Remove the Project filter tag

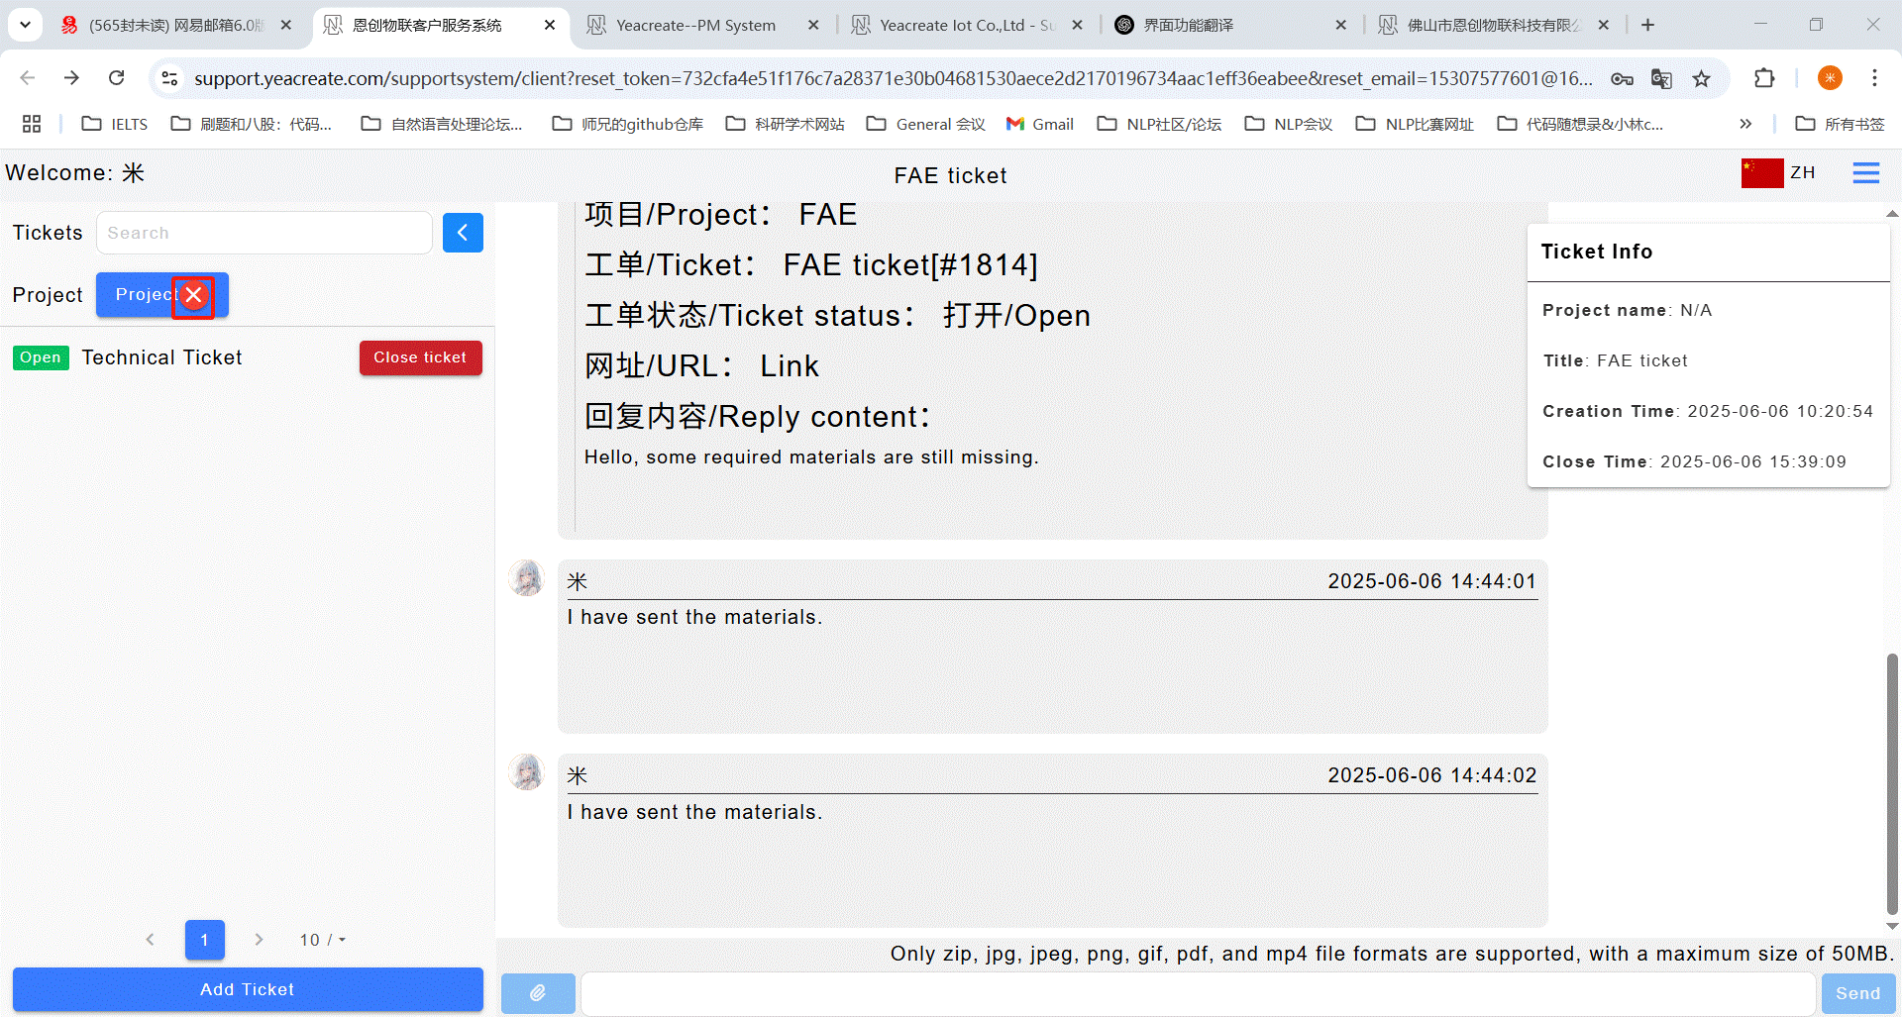[194, 295]
